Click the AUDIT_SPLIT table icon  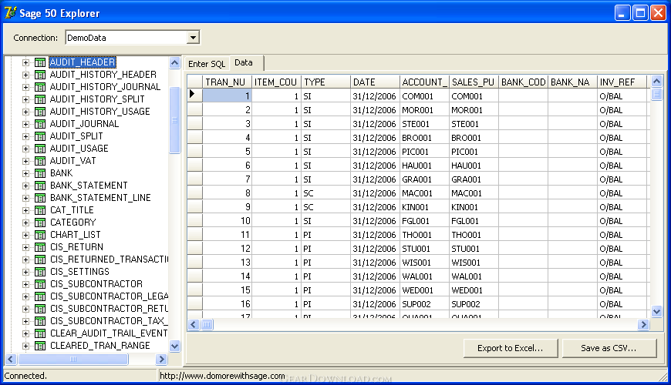pos(40,137)
